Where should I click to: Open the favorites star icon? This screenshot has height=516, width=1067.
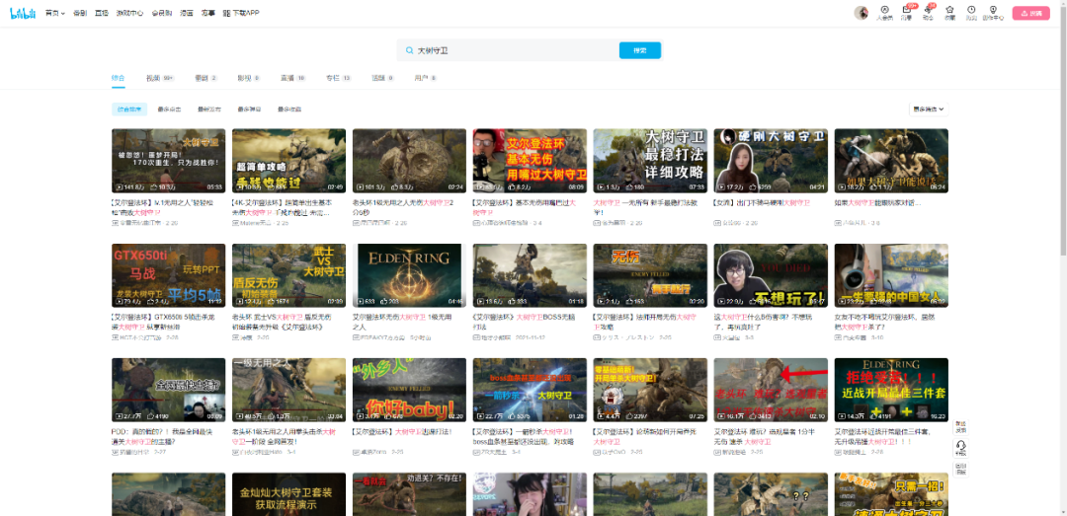click(949, 13)
